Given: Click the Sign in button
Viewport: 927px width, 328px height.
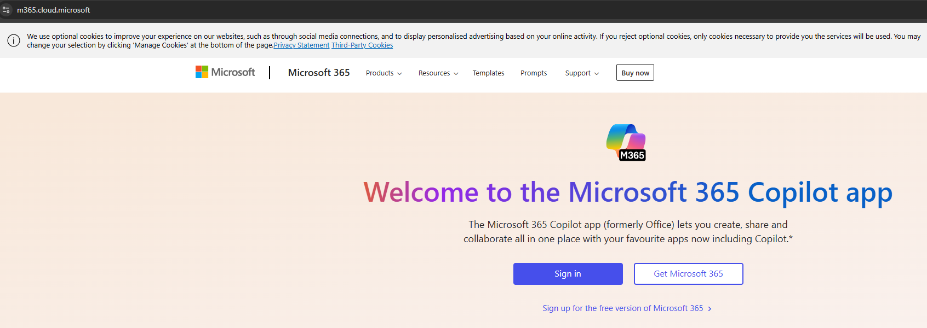Looking at the screenshot, I should coord(568,274).
